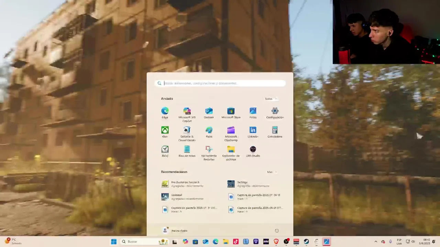The image size is (440, 247).
Task: Open the network tray icon
Action: (x=408, y=242)
